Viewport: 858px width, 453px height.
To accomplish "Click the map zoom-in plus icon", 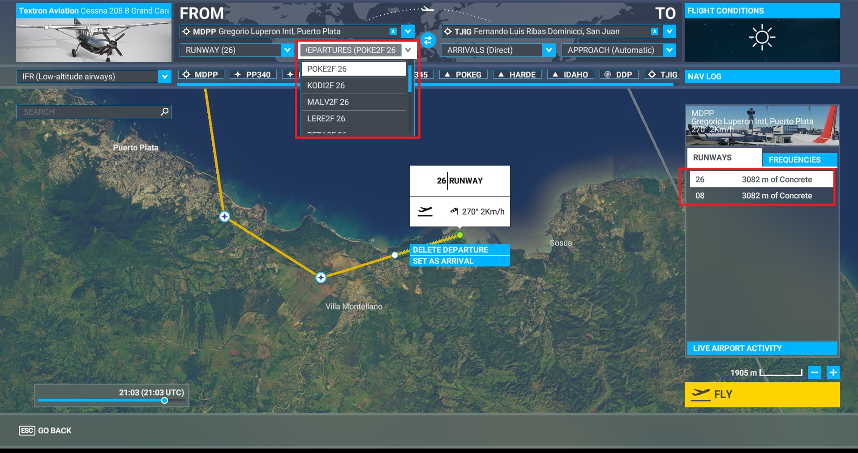I will pyautogui.click(x=833, y=372).
